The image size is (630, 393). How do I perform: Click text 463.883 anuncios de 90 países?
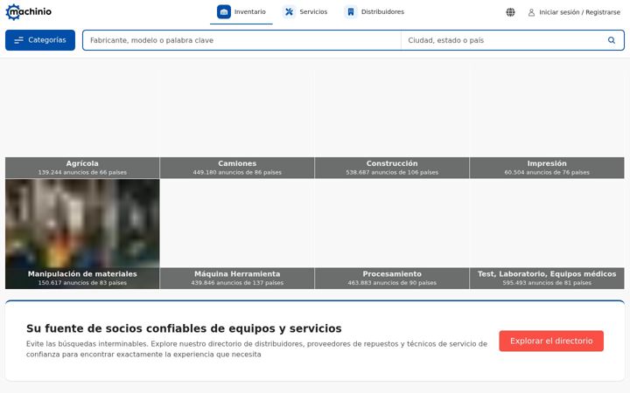point(392,283)
